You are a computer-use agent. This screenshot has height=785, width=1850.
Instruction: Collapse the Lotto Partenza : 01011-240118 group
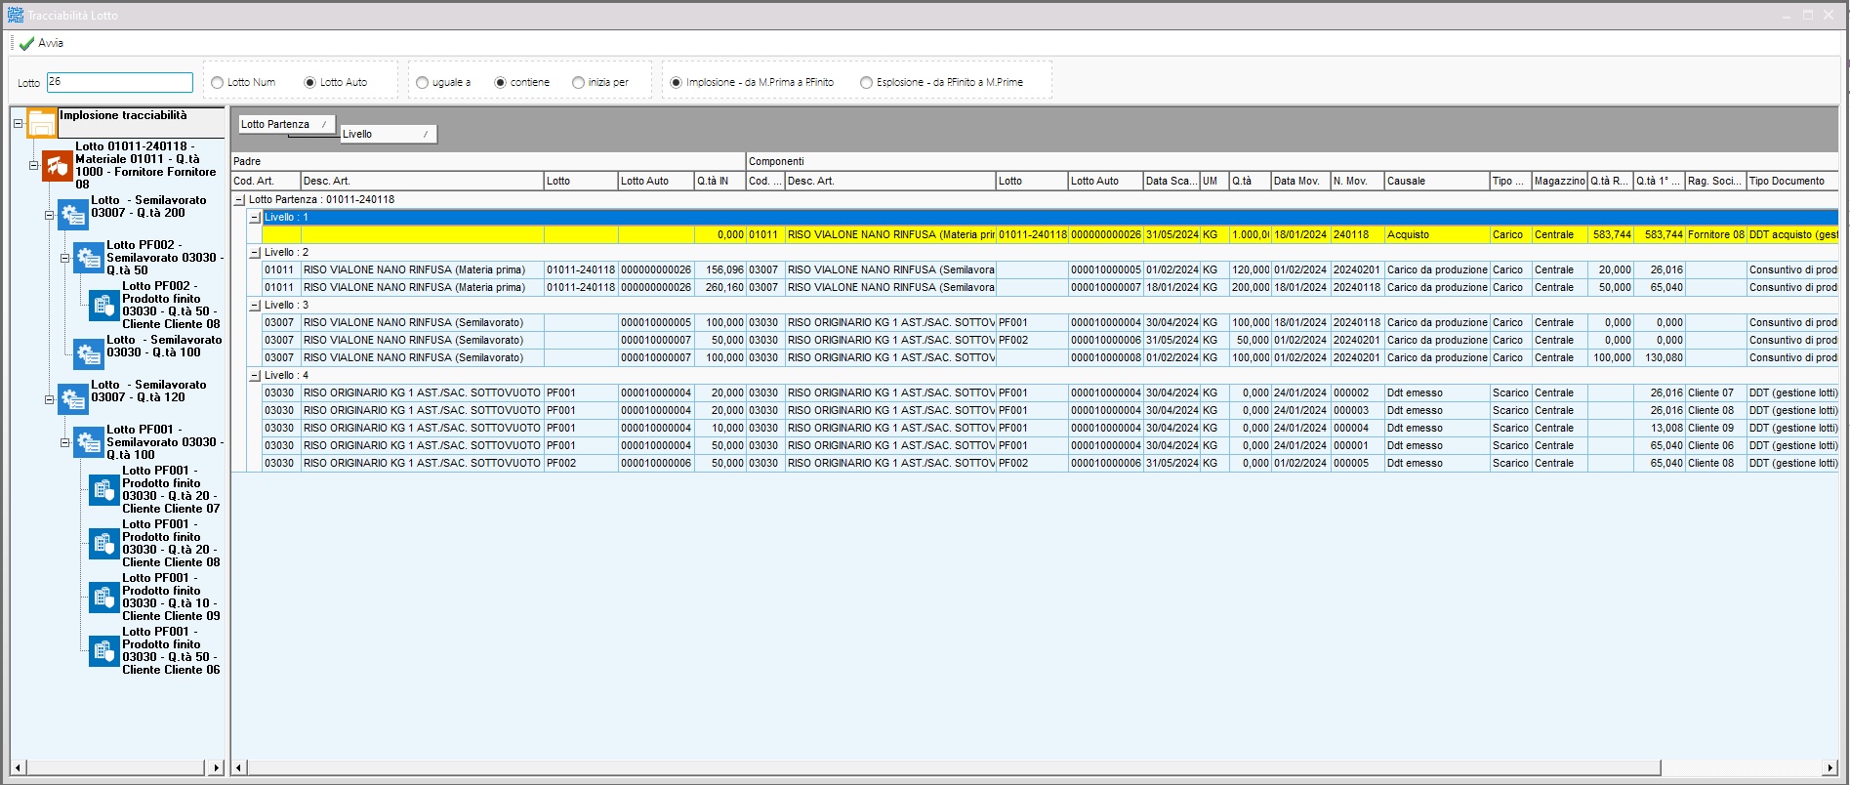(x=239, y=200)
